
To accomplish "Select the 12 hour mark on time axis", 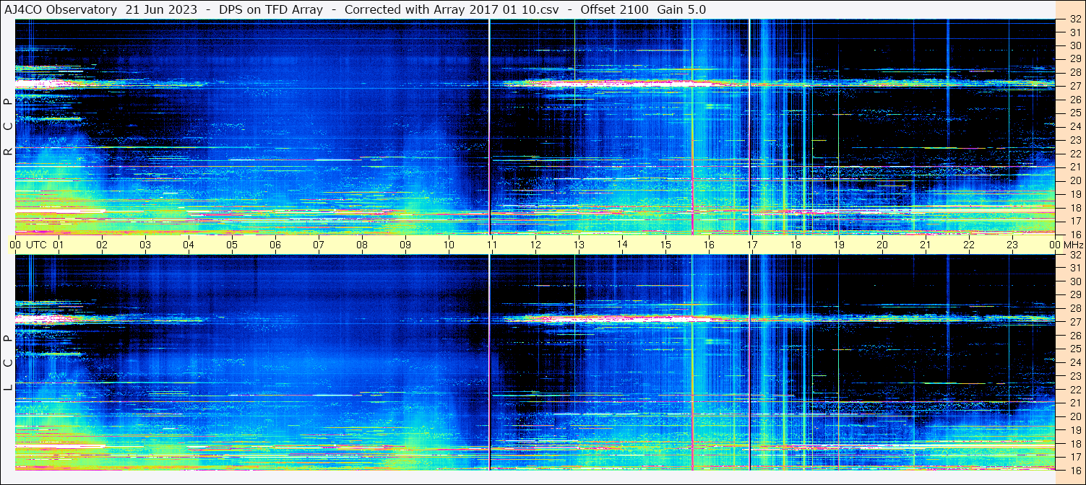I will point(535,245).
